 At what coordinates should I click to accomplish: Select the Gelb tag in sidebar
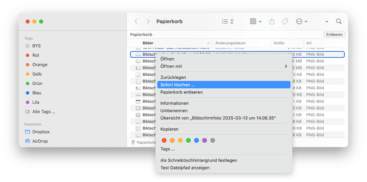click(x=34, y=74)
